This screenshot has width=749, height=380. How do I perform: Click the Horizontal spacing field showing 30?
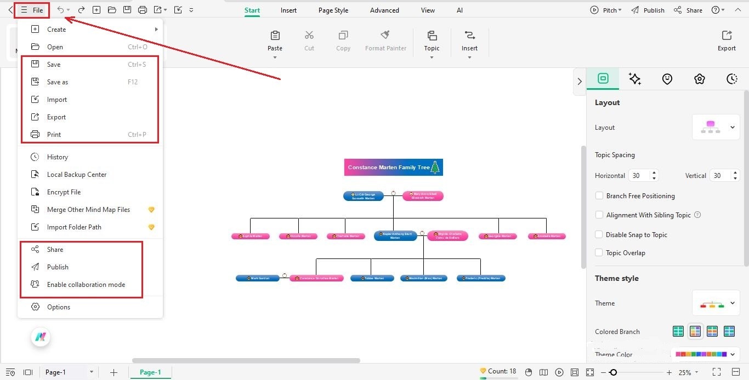pos(643,176)
